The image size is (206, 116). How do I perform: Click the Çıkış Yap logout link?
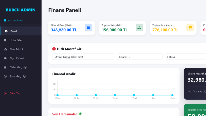coord(21,93)
